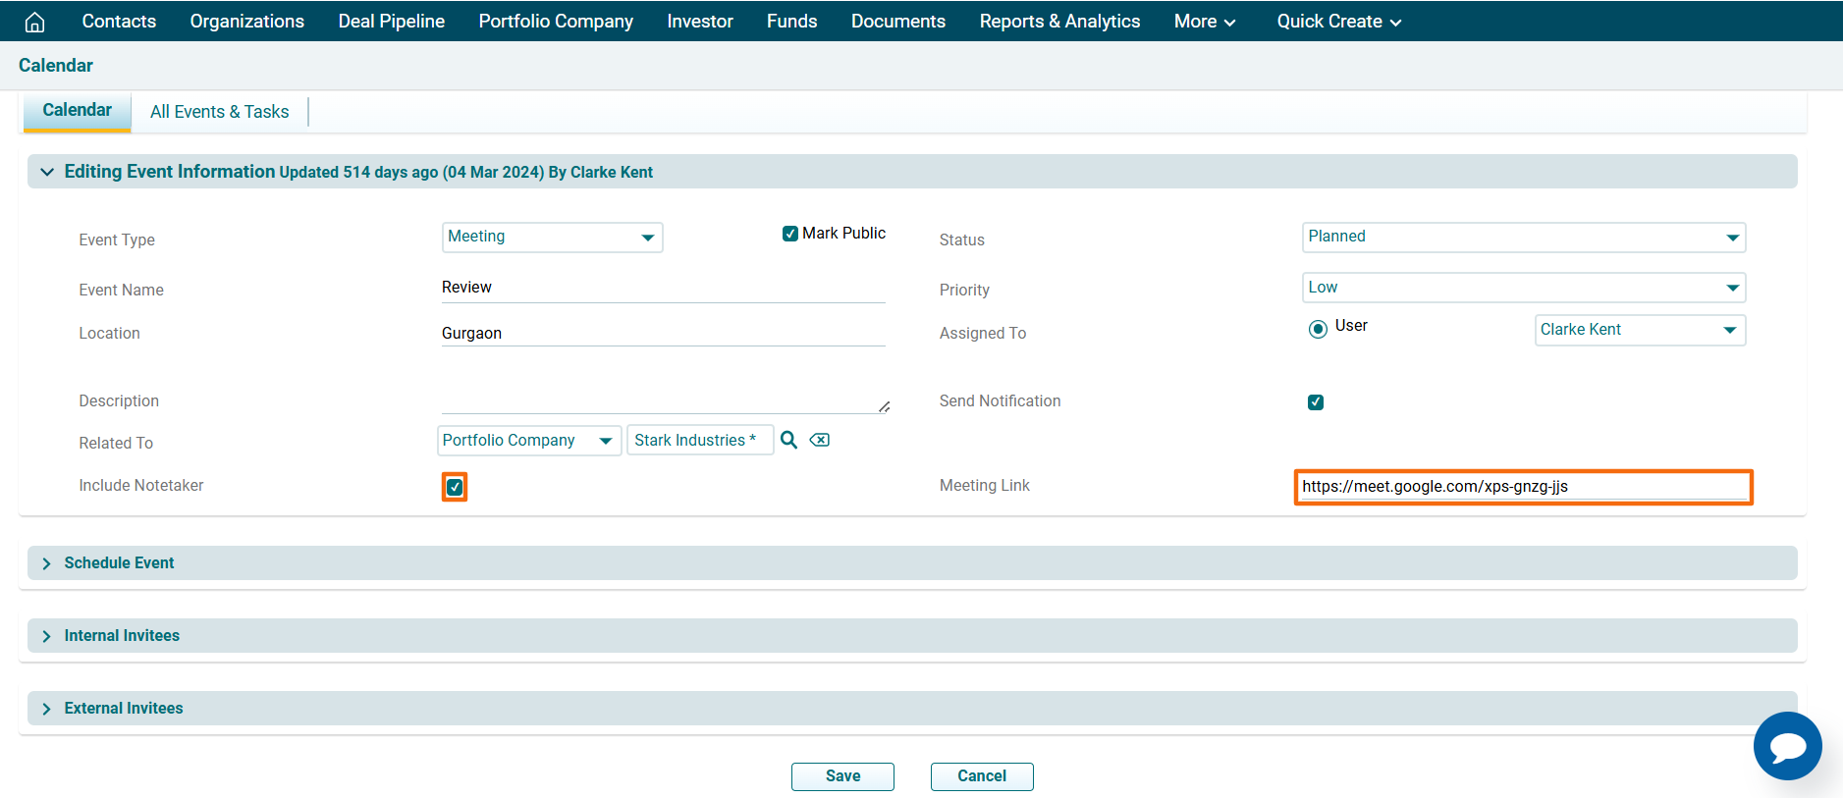
Task: Click the Cancel button
Action: click(x=982, y=776)
